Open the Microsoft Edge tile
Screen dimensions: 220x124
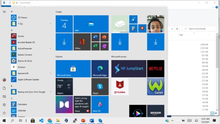[100, 69]
